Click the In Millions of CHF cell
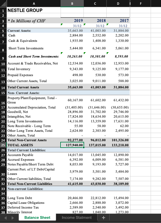161x223 pixels. (x=34, y=21)
